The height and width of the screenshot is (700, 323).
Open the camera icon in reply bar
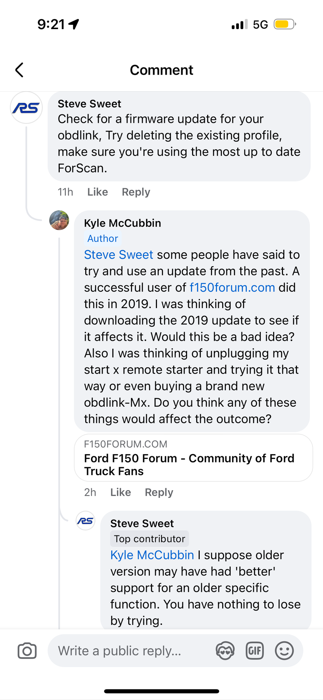[x=27, y=651]
